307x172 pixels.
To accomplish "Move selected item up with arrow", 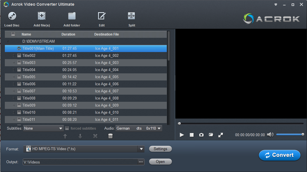I will 65,136.
